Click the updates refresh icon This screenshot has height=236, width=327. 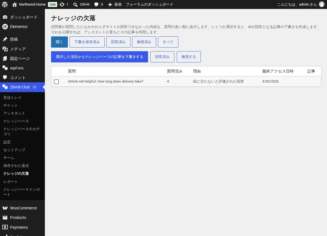(x=62, y=4)
